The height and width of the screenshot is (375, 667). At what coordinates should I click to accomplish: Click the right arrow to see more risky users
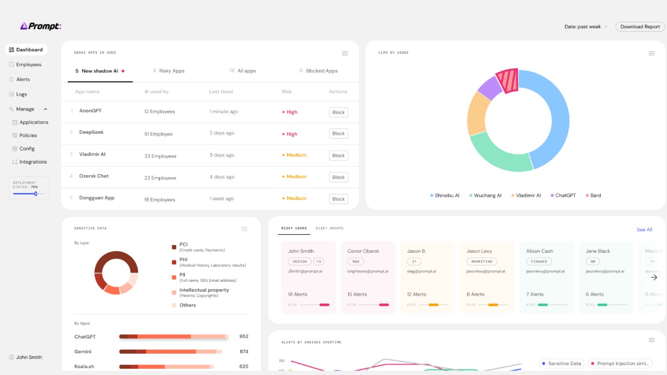coord(654,277)
